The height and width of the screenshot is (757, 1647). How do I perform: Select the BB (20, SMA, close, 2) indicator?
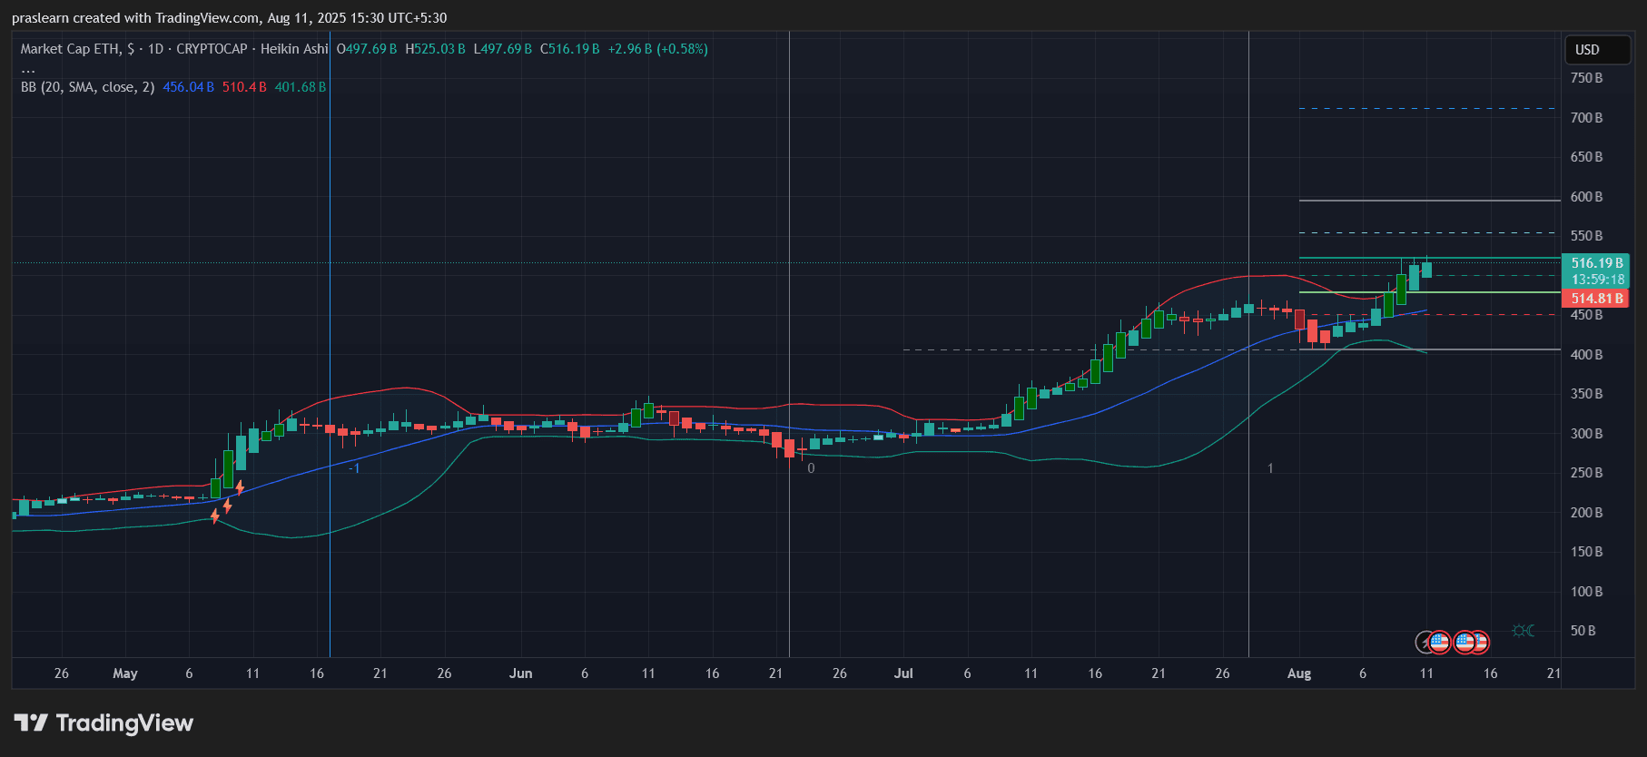[87, 87]
